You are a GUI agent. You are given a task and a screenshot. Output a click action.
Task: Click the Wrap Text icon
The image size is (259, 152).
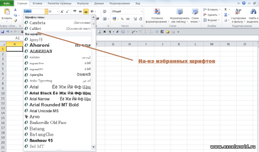pos(105,11)
